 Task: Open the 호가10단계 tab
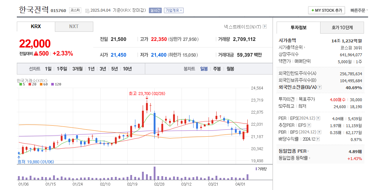point(342,27)
